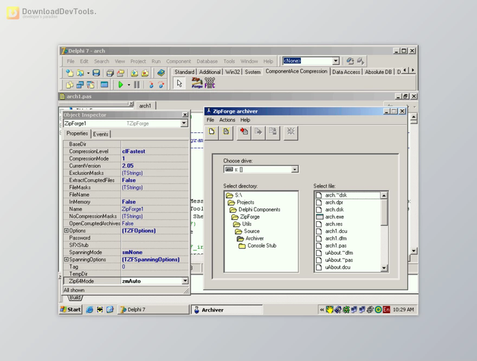Click scroll down arrow of file list
The width and height of the screenshot is (477, 361).
coord(384,268)
